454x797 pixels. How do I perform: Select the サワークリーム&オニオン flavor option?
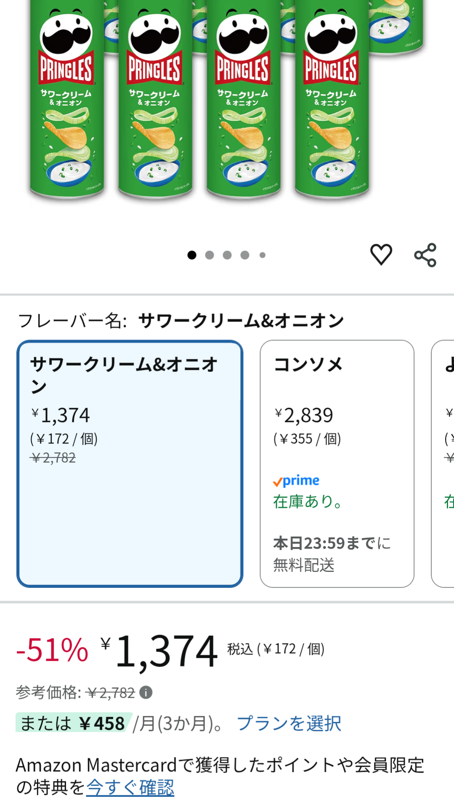click(x=130, y=463)
